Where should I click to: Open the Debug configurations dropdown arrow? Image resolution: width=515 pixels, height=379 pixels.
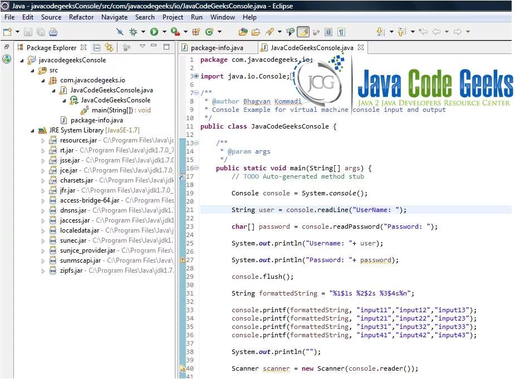tap(143, 32)
